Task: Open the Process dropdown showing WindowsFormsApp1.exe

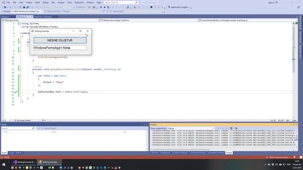Action: coord(27,11)
